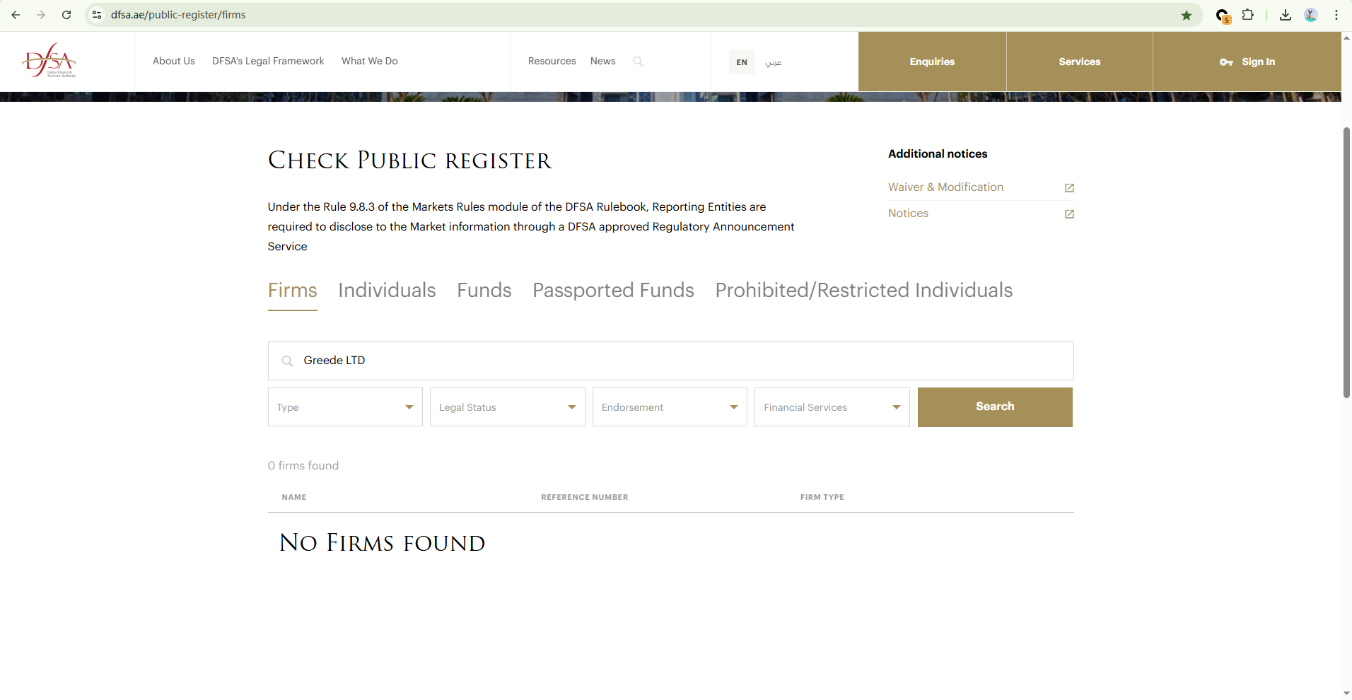This screenshot has height=700, width=1352.
Task: Bookmark this page with the star icon
Action: pos(1187,15)
